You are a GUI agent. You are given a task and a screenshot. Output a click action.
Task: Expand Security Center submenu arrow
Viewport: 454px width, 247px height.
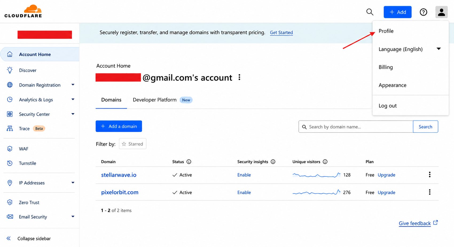(x=73, y=114)
